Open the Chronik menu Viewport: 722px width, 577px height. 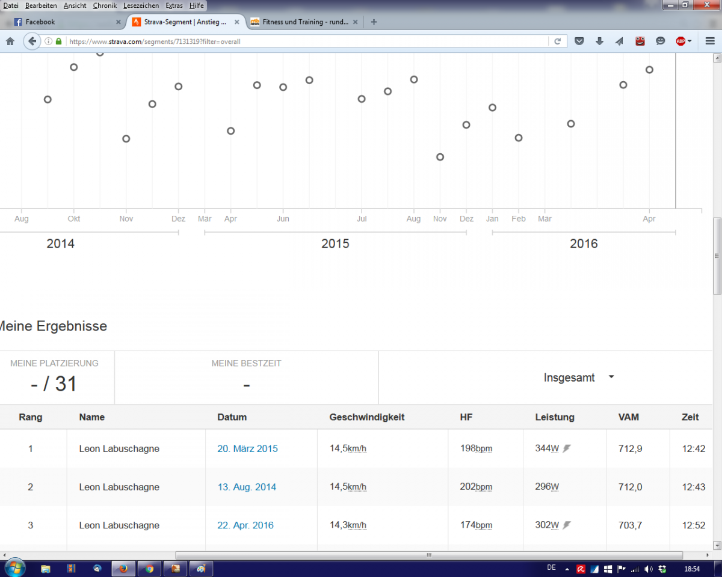[105, 5]
